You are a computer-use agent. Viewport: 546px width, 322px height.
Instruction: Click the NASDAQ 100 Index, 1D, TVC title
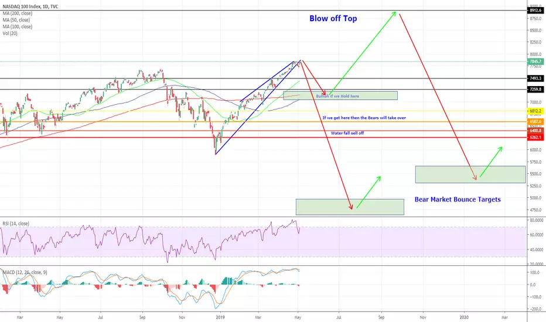[30, 6]
